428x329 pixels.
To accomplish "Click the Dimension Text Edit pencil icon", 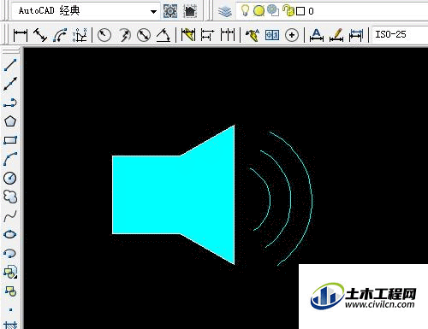I will pos(336,35).
